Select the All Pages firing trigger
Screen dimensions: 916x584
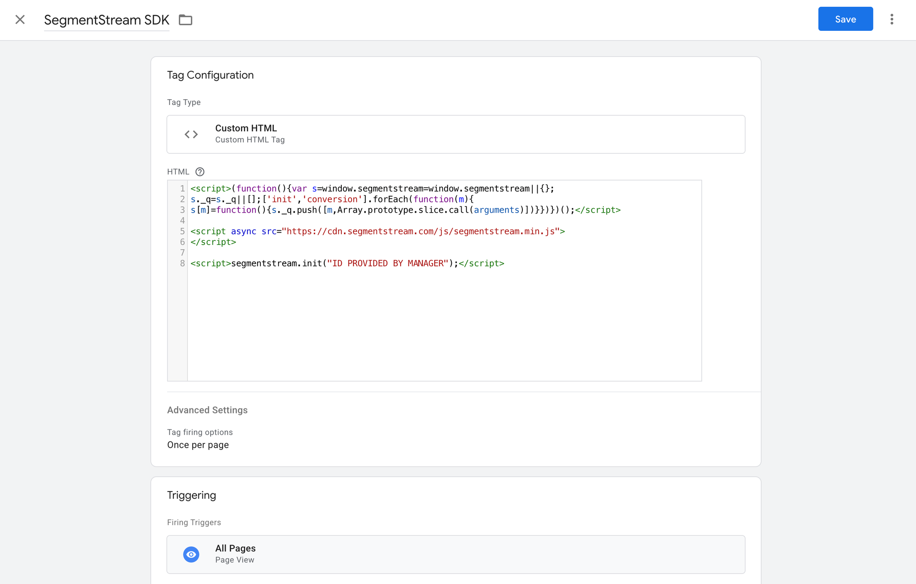(455, 554)
